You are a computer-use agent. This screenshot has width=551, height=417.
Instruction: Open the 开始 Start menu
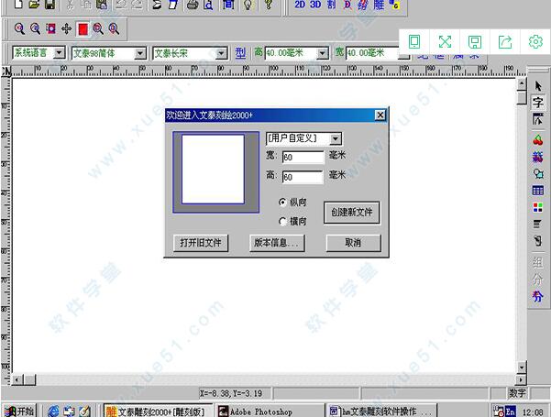point(19,411)
